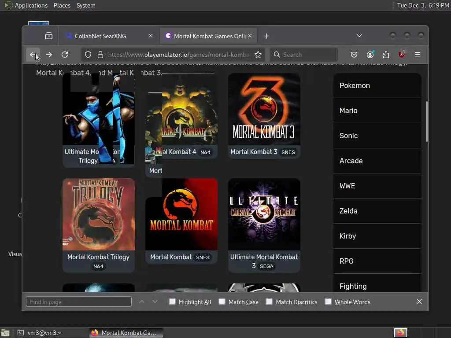Open the WWE category link

pos(377,186)
